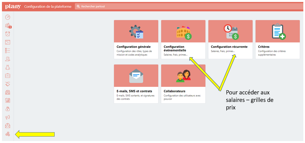Click the open envelope icon in sidebar
The height and width of the screenshot is (143, 305).
pyautogui.click(x=8, y=126)
